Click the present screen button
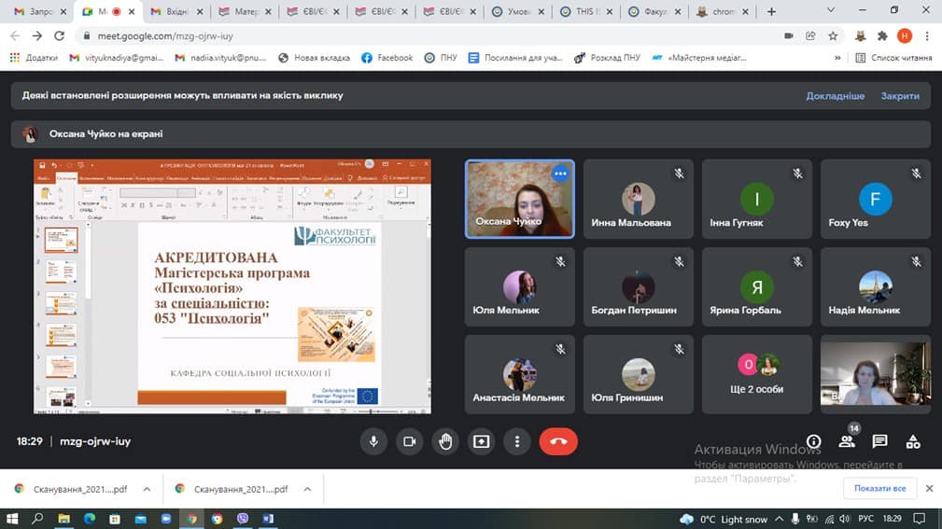942x529 pixels. click(481, 441)
